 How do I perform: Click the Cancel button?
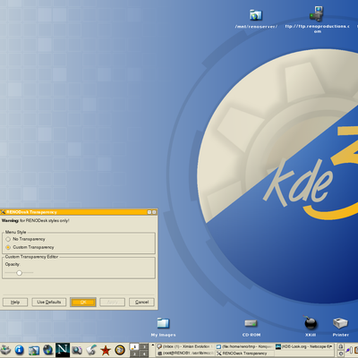[x=141, y=303]
